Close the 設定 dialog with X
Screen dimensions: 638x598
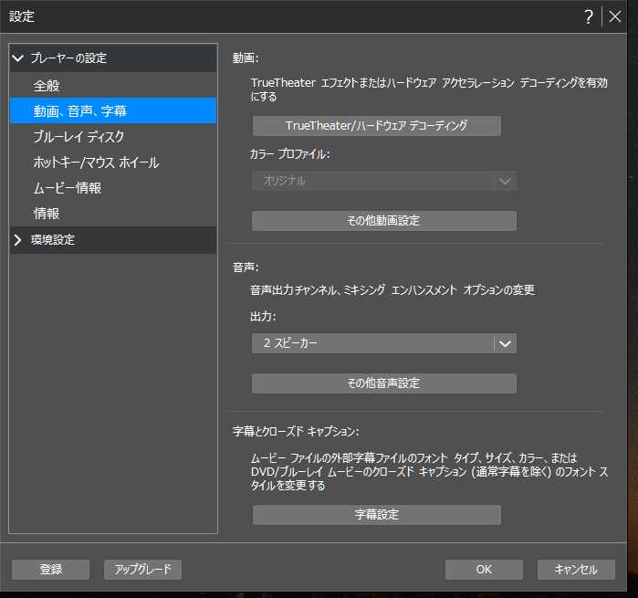pos(614,16)
